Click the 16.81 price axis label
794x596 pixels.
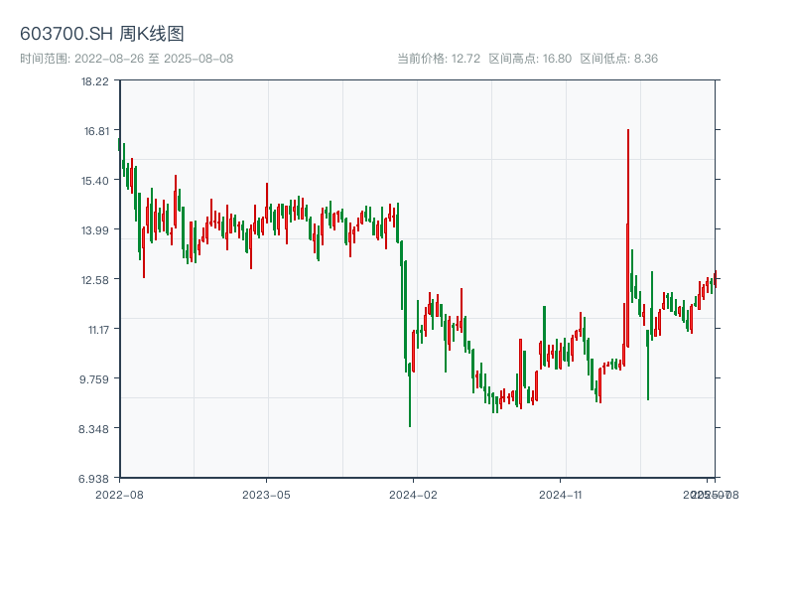pos(95,131)
